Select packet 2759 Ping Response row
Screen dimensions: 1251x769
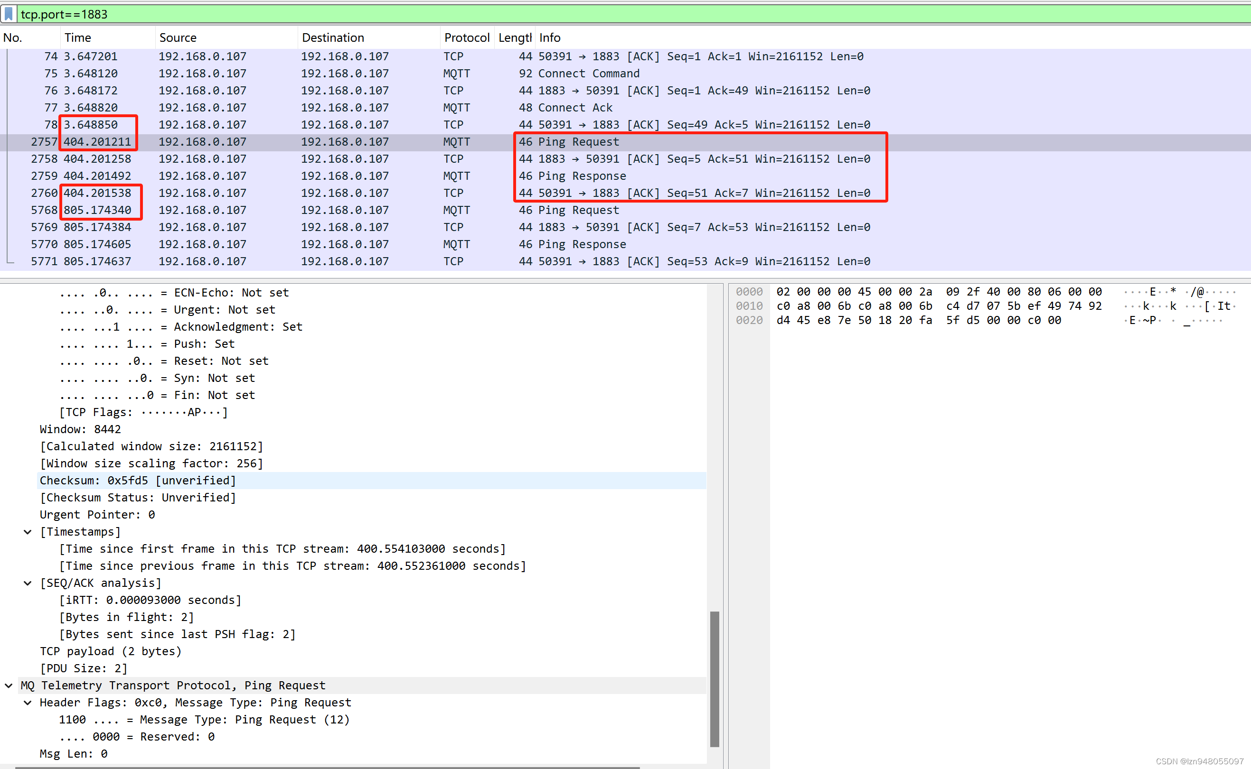pyautogui.click(x=582, y=176)
